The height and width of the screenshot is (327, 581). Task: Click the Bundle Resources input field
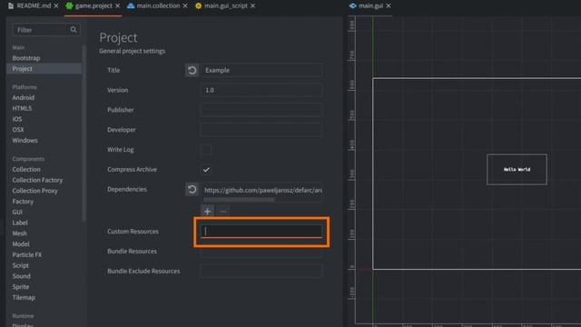(x=261, y=252)
